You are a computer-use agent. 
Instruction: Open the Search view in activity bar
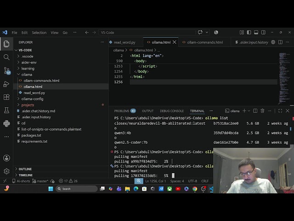click(x=6, y=57)
